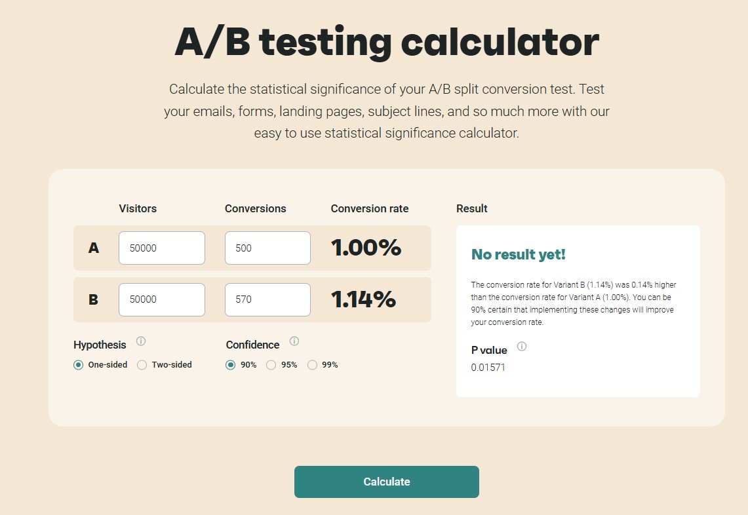The width and height of the screenshot is (748, 515).
Task: Select the Two-sided hypothesis option
Action: pos(142,365)
